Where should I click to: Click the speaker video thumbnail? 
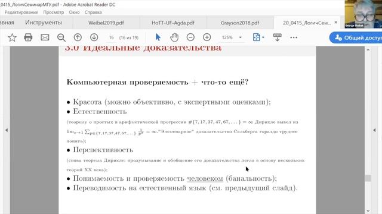pos(363,14)
